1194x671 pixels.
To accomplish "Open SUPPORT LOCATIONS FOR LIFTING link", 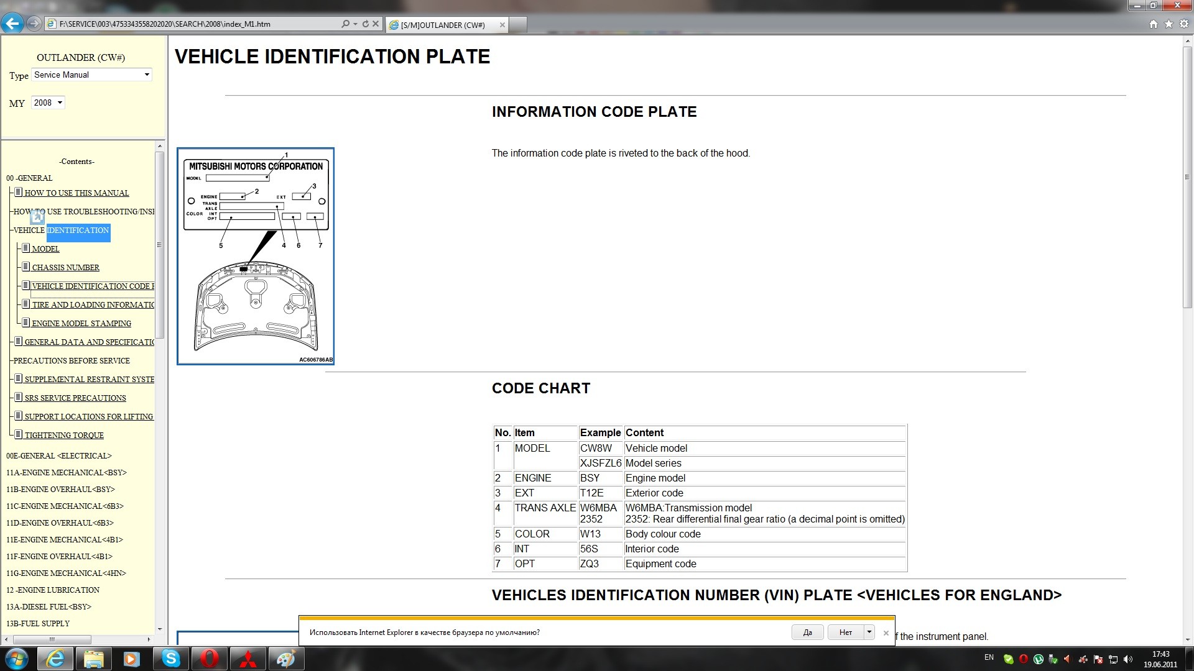I will [x=89, y=417].
